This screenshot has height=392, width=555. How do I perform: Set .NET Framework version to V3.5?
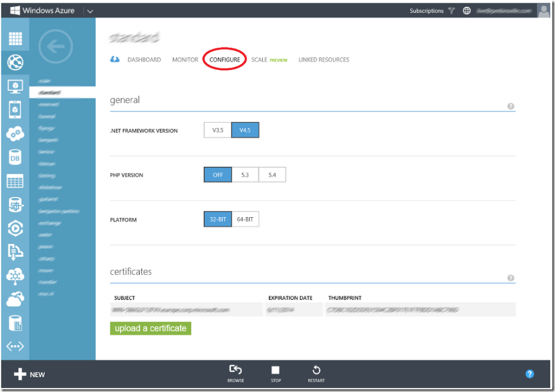pos(218,130)
